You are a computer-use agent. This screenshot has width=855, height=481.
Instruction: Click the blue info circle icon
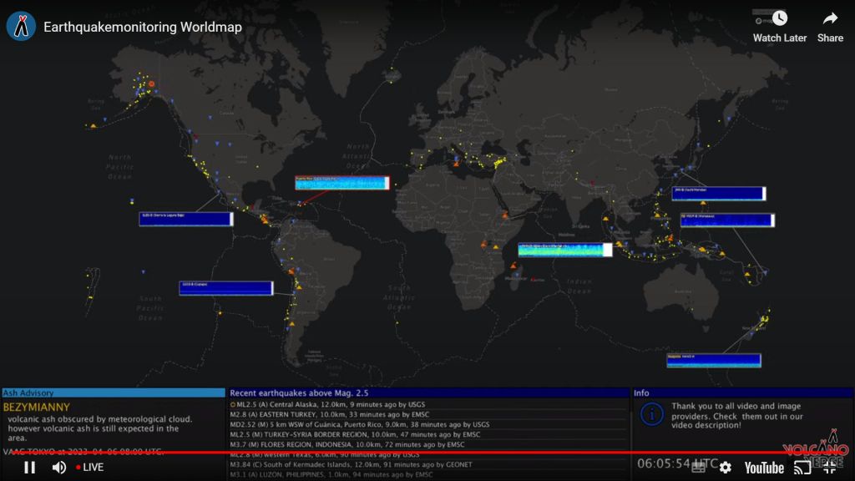650,413
